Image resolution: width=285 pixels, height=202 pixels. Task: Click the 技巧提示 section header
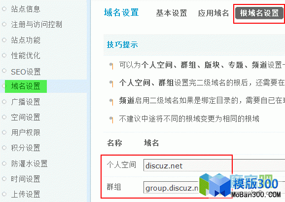coord(122,44)
